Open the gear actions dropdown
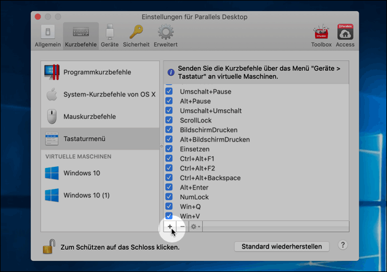 [195, 226]
